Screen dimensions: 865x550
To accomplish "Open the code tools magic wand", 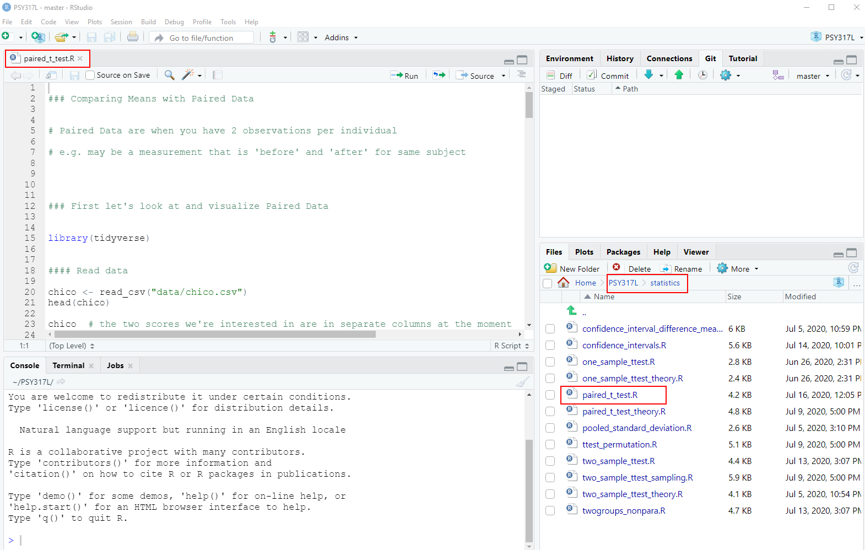I will [188, 75].
